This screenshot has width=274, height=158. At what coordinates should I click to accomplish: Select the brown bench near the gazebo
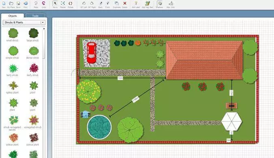click(231, 106)
